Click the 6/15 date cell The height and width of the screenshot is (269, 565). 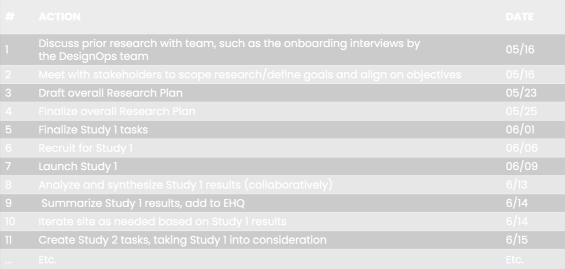(x=517, y=240)
